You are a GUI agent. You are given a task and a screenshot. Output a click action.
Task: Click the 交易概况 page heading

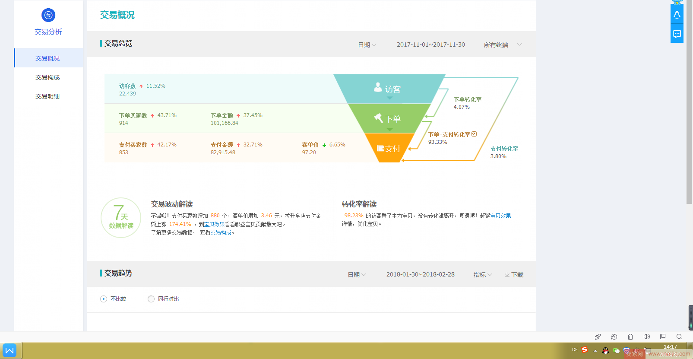click(x=117, y=15)
